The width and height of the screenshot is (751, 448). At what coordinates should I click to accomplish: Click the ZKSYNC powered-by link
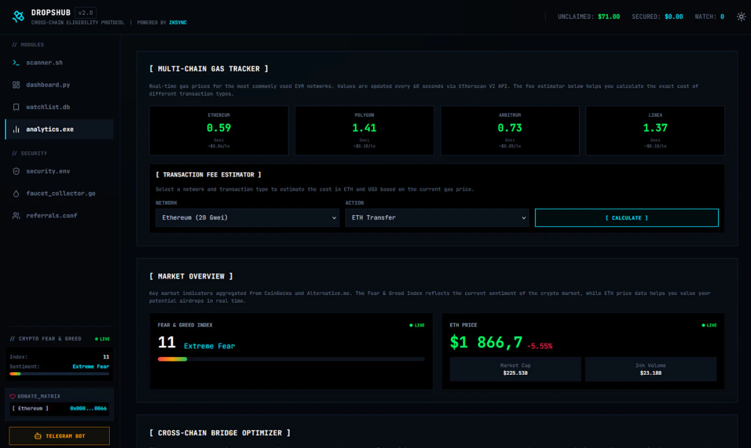[178, 23]
